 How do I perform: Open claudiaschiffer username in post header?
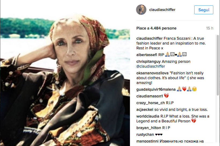click(162, 10)
